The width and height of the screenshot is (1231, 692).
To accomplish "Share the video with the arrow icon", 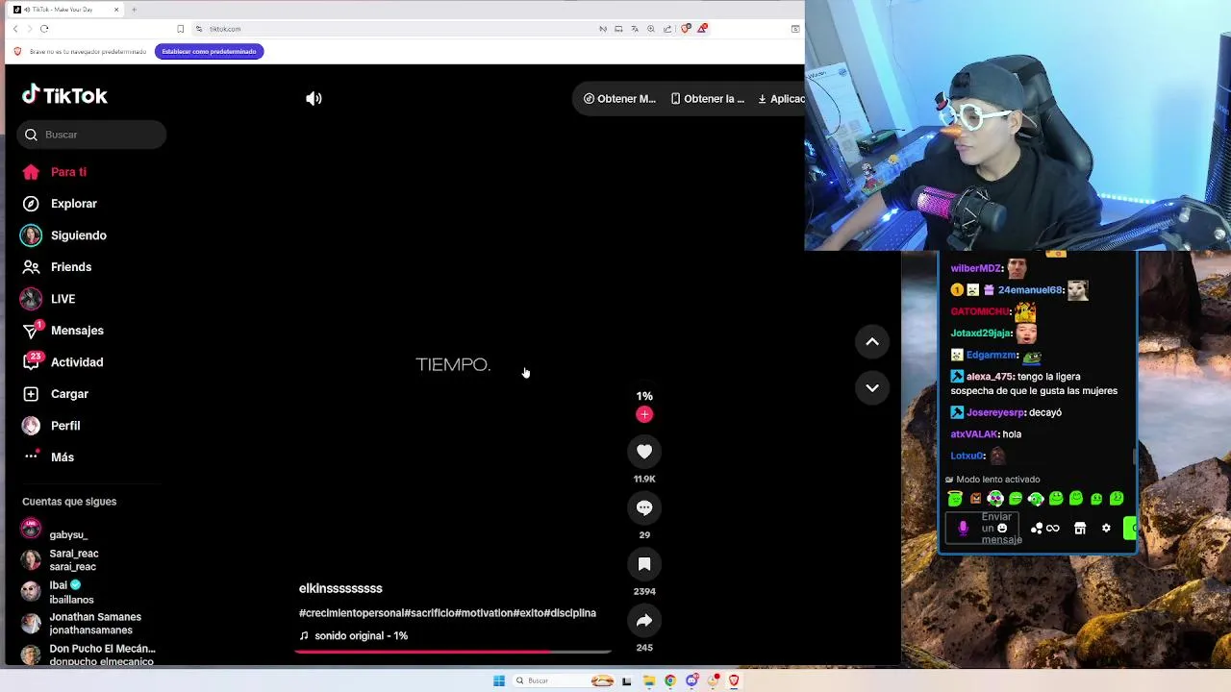I will pos(644,621).
